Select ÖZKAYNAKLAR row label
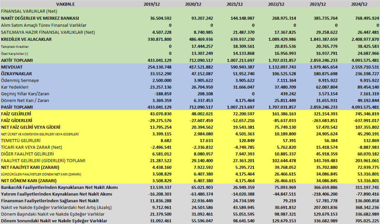 (16, 74)
